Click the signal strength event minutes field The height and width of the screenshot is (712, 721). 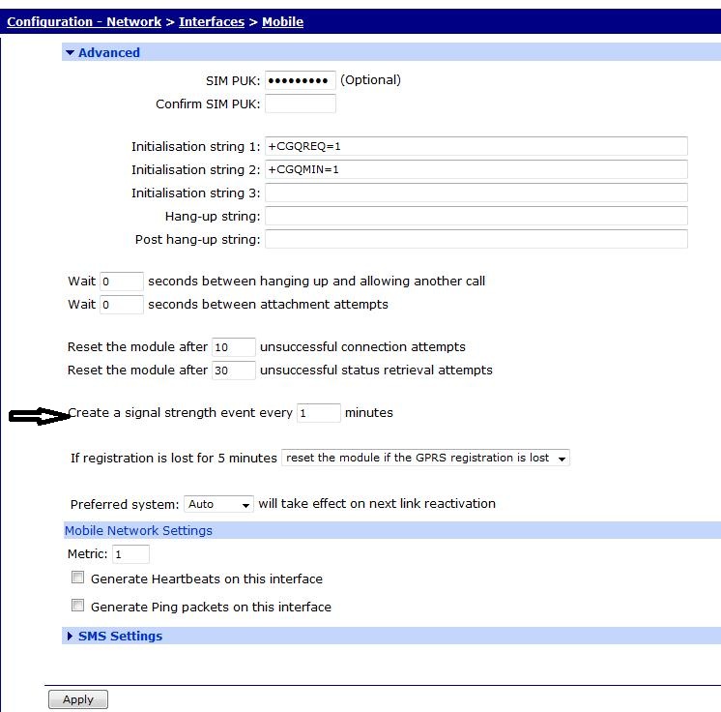pos(318,413)
